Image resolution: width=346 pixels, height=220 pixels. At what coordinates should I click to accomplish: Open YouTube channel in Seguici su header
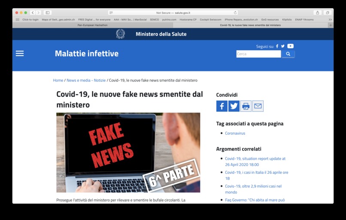[x=290, y=46]
